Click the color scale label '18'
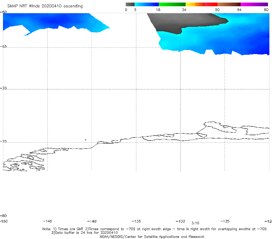Screen dimensions: 272x239 click(x=158, y=10)
